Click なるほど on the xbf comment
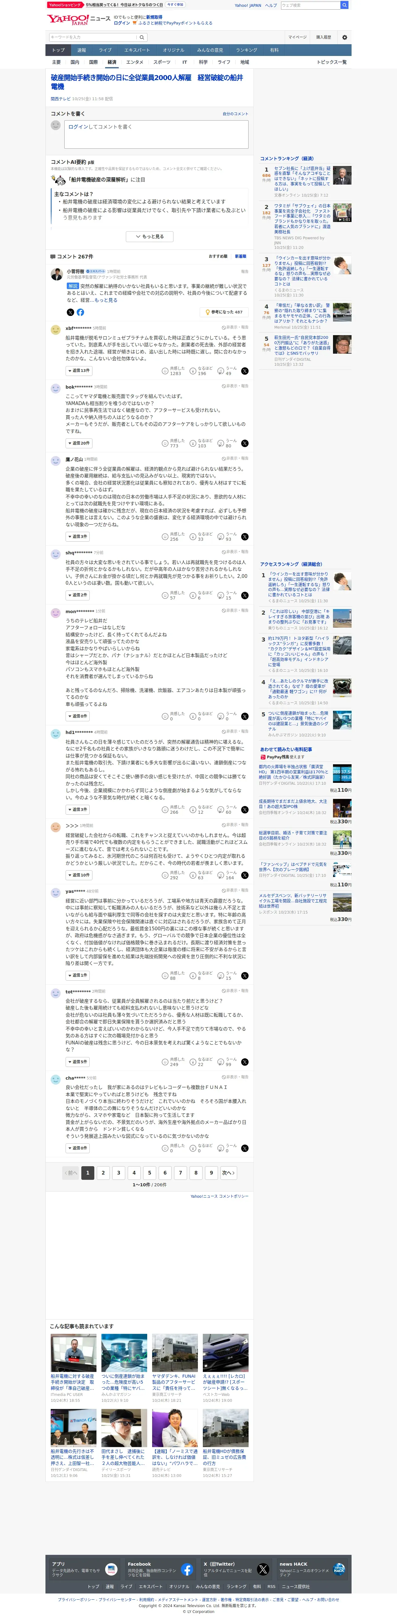This screenshot has height=1621, width=397. tap(201, 371)
